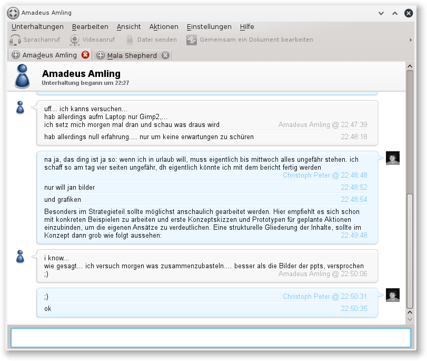Click scroll up arrow at bottom of scrollbar
This screenshot has width=427, height=361.
(x=410, y=312)
